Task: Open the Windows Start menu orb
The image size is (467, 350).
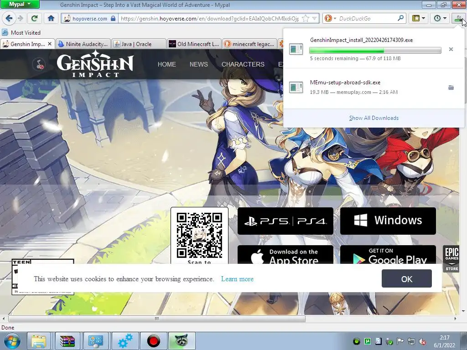Action: click(12, 341)
